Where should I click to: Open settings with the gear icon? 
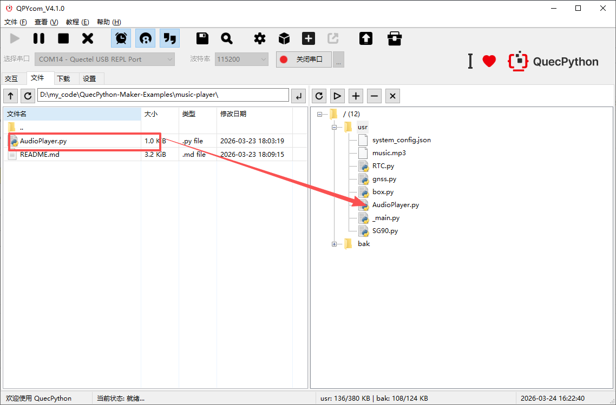point(260,38)
